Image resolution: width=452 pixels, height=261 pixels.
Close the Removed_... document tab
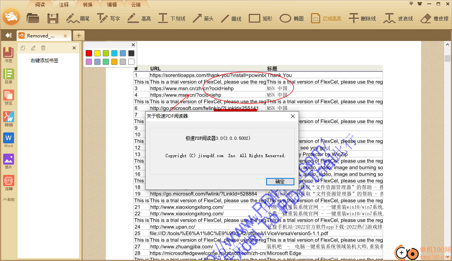tap(65, 36)
